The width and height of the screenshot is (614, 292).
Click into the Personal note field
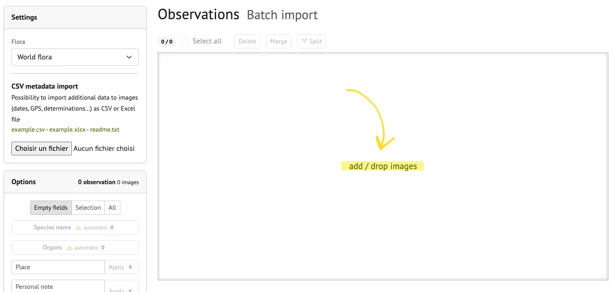(x=58, y=287)
